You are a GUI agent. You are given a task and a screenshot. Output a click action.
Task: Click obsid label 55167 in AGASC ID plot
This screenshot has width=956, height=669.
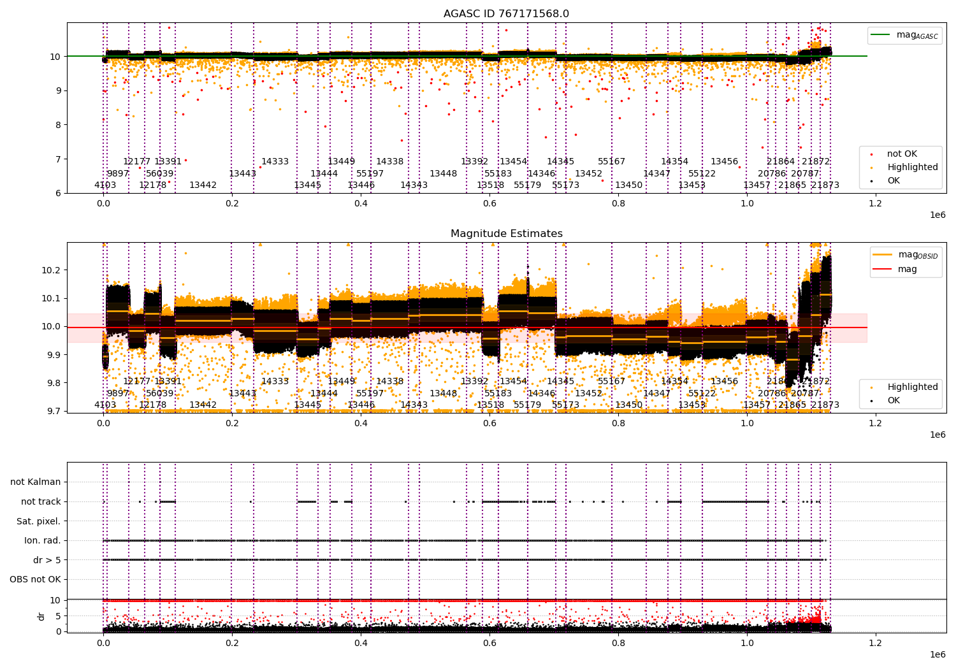611,162
